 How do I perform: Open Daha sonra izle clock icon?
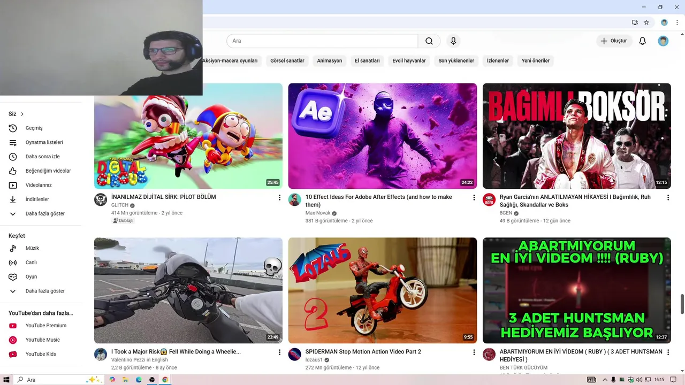tap(13, 157)
